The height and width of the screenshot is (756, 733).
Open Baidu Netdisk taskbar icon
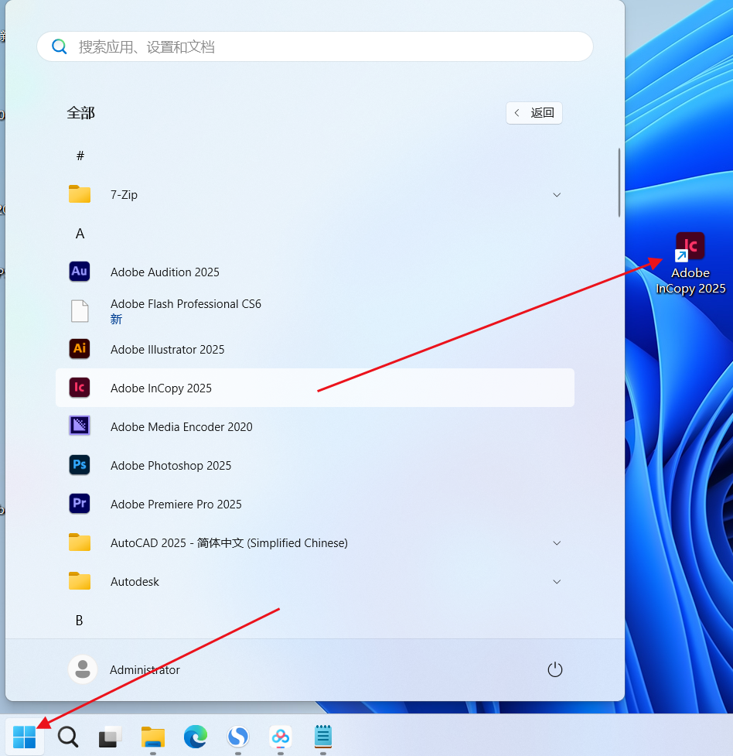(x=281, y=737)
